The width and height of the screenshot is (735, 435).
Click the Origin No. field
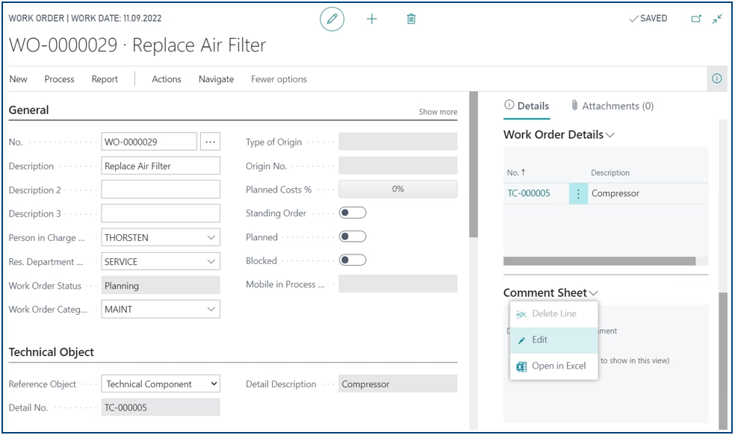click(397, 166)
